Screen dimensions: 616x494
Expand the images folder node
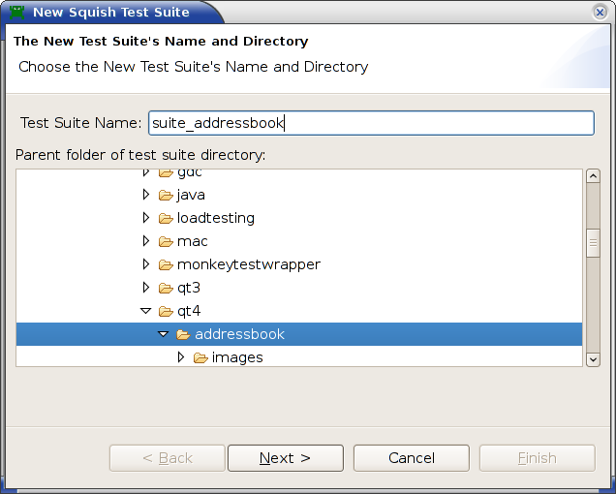click(181, 357)
